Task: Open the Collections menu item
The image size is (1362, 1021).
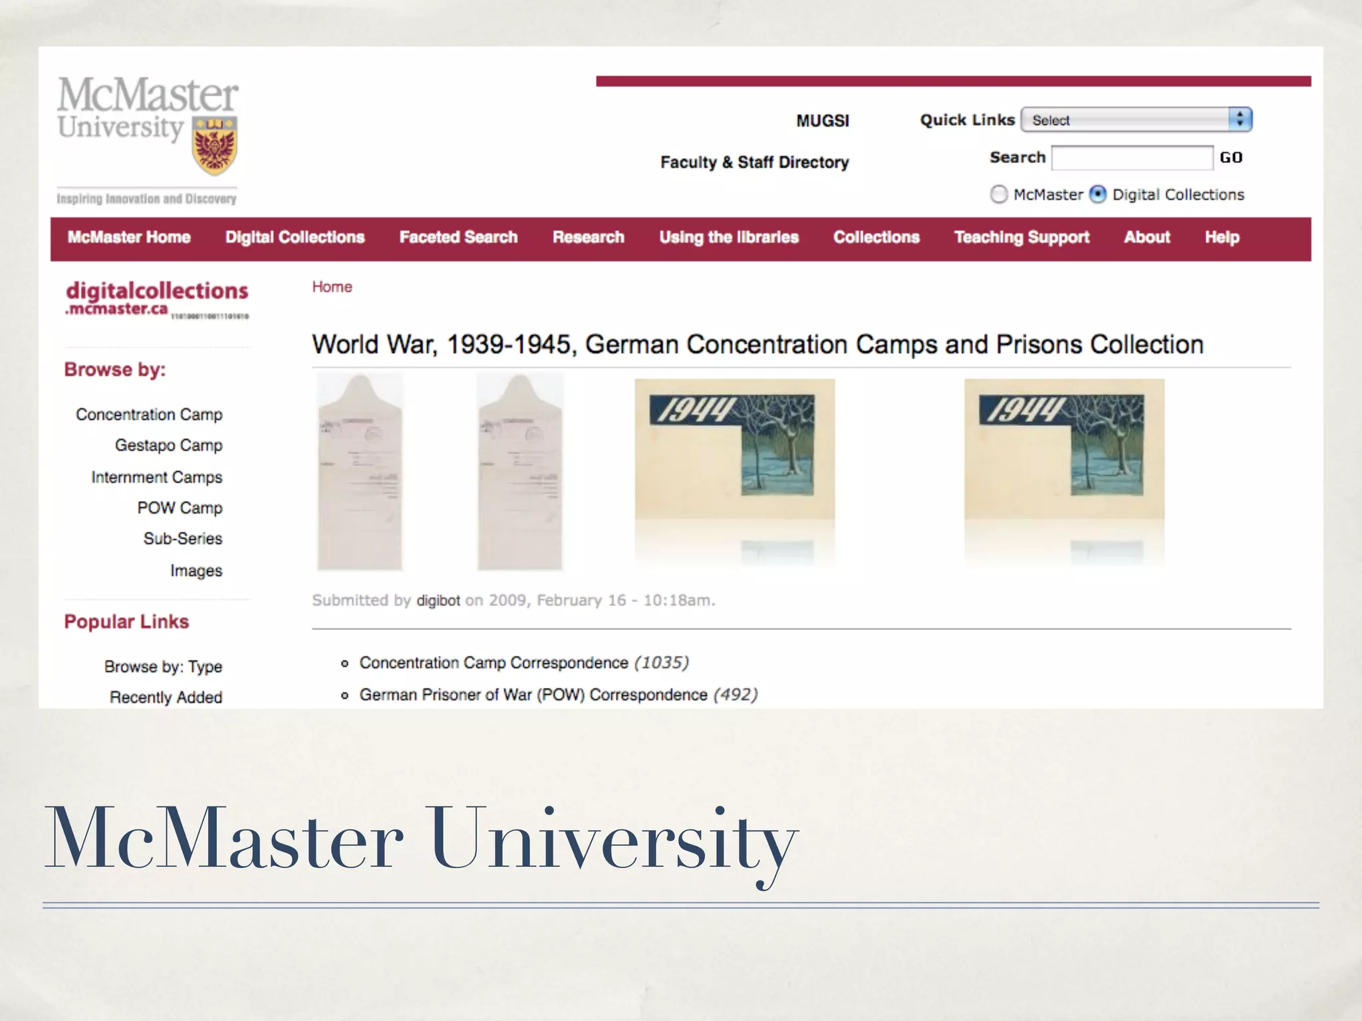Action: click(877, 237)
